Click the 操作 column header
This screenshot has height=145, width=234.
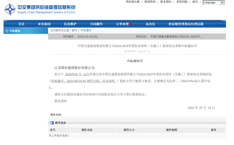213,130
